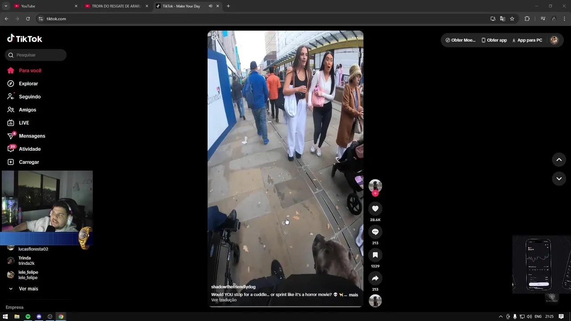Viewport: 571px width, 321px height.
Task: Open Chrome tab search dropdown
Action: pyautogui.click(x=6, y=6)
